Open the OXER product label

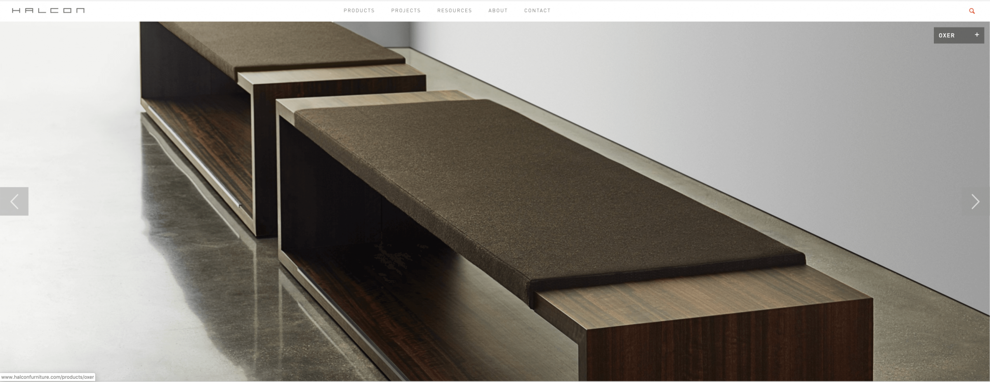(x=947, y=35)
